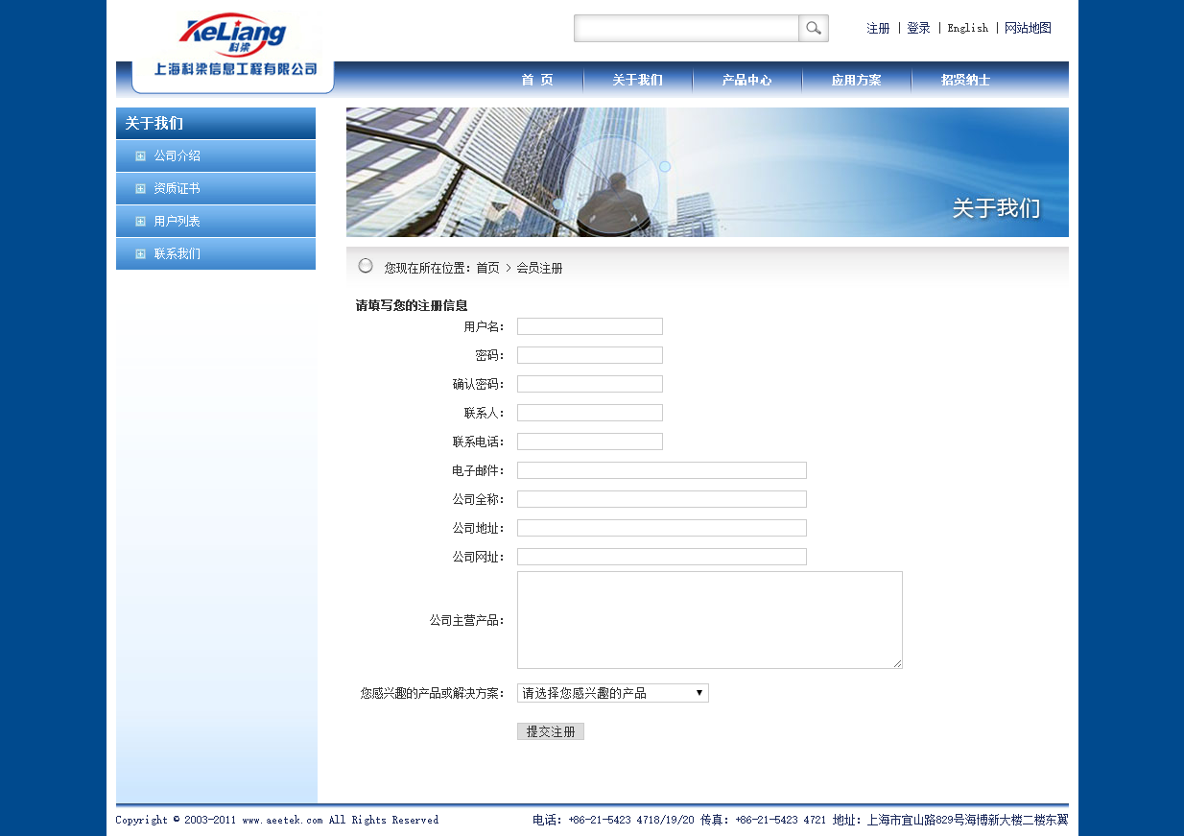
Task: Click the 注册 link at top
Action: (x=878, y=29)
